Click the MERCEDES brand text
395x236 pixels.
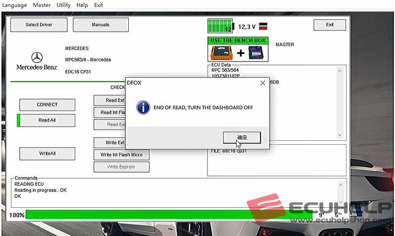tap(77, 49)
